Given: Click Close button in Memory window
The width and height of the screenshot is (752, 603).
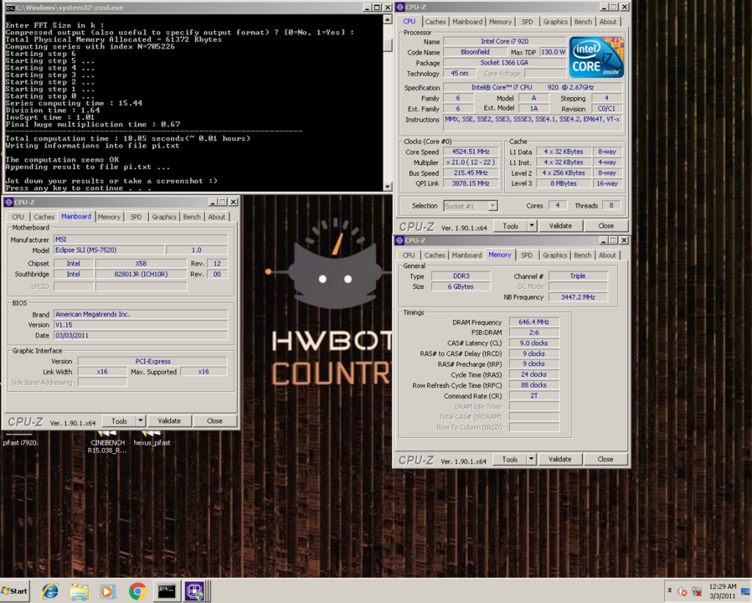Looking at the screenshot, I should [605, 460].
